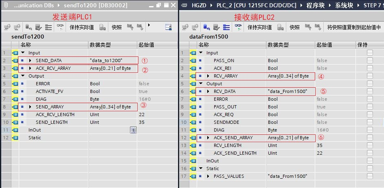
Task: Click insert row icon in dataFrom1500 toolbar
Action: [186, 27]
